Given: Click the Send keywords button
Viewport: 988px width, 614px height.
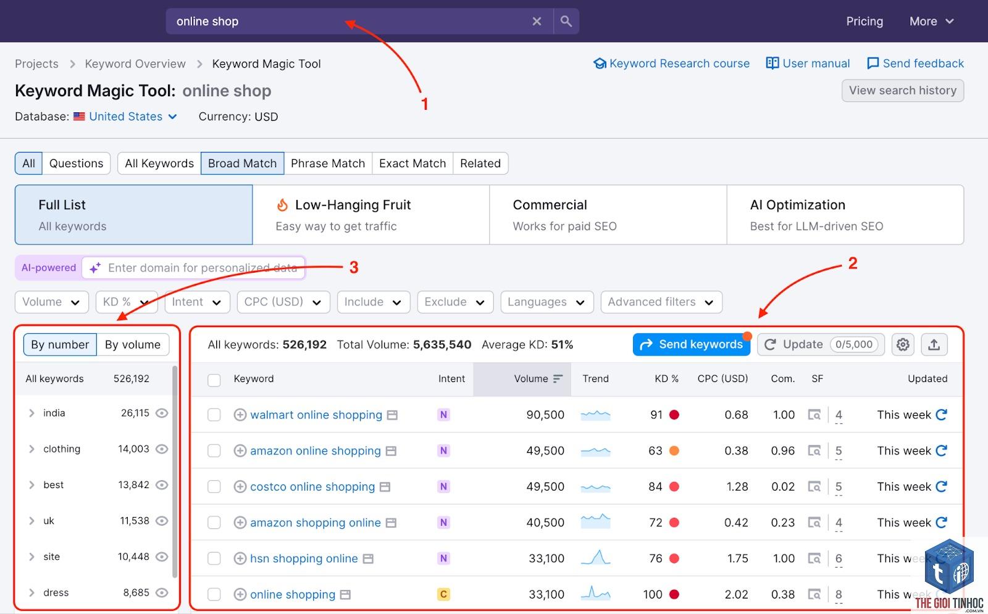Looking at the screenshot, I should (692, 344).
